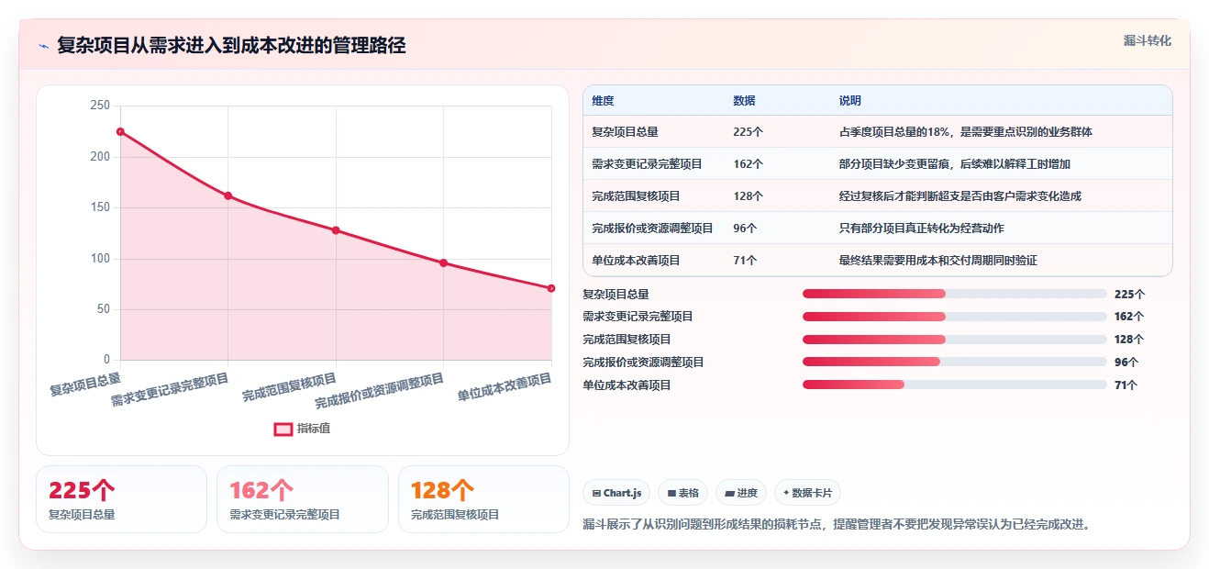Select the chart data point for 完成范围复核项目
This screenshot has height=569, width=1209.
pos(336,230)
